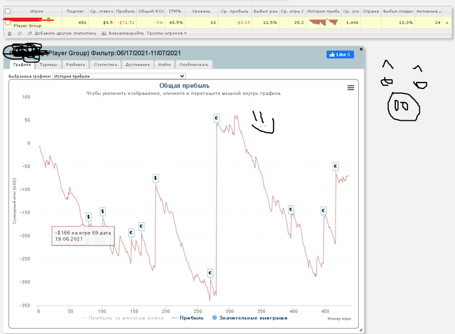Sort by the 'Уровень' column header
This screenshot has height=334, width=455.
click(201, 11)
